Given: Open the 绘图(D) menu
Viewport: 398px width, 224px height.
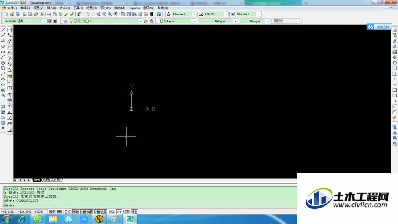Looking at the screenshot, I should [x=92, y=8].
